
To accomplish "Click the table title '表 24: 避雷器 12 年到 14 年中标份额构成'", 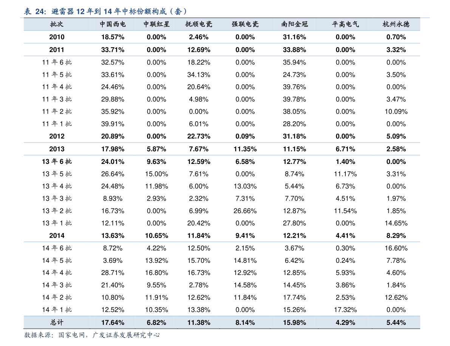I will point(106,11).
